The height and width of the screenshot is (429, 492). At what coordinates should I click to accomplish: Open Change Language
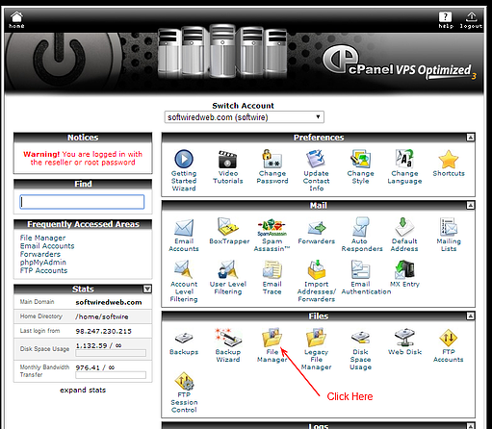[x=404, y=159]
